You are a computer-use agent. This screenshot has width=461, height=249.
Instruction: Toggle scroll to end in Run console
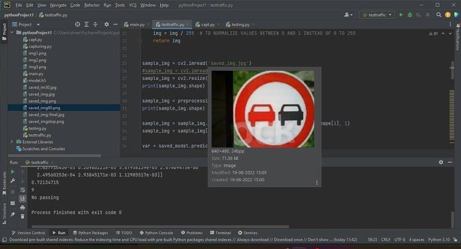coord(22,198)
